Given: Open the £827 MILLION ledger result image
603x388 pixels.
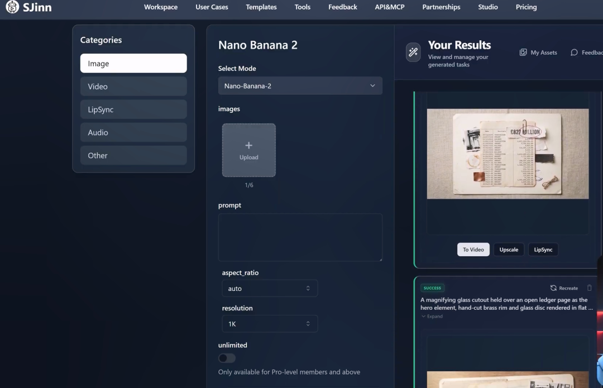Looking at the screenshot, I should (508, 154).
